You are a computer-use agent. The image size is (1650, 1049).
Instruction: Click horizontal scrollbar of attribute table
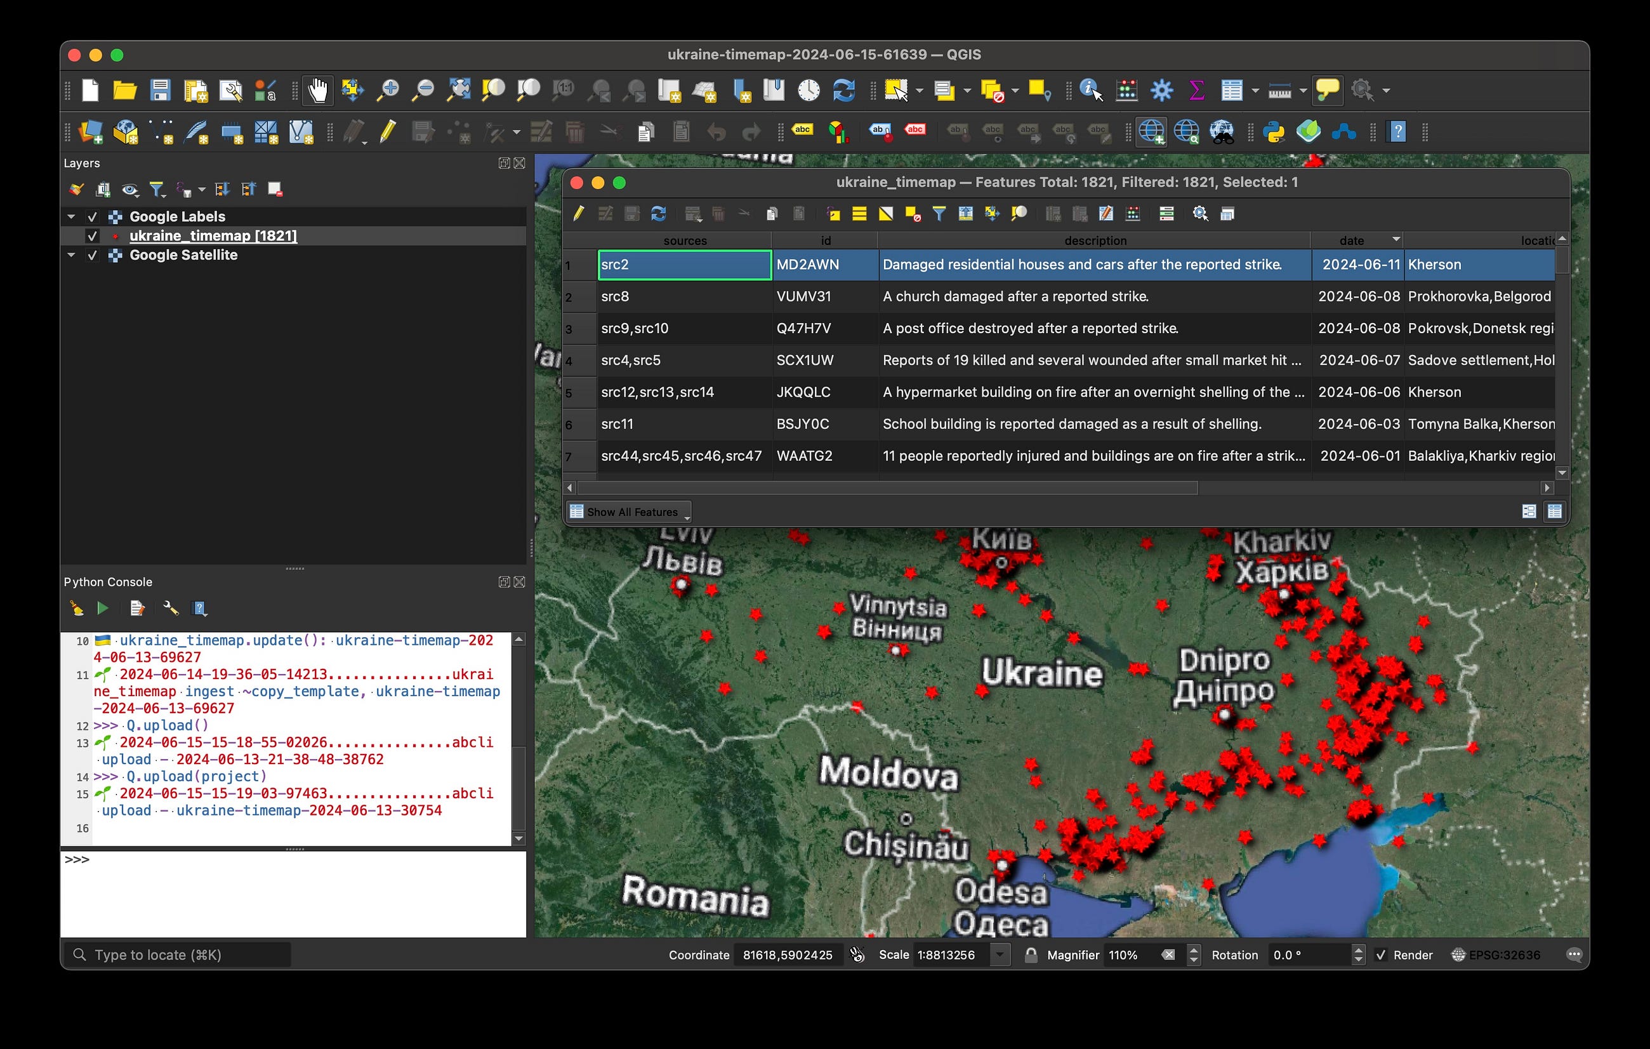click(887, 488)
